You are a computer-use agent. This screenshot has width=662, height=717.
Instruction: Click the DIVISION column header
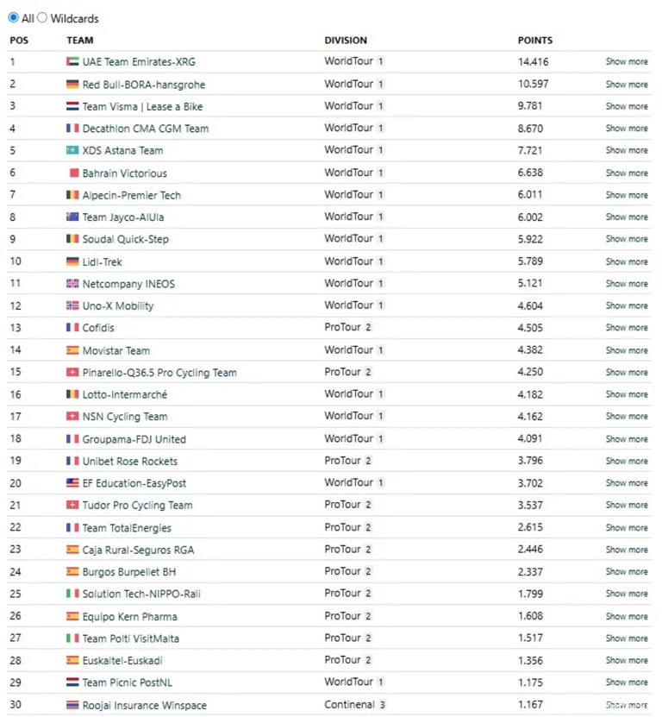(x=346, y=41)
